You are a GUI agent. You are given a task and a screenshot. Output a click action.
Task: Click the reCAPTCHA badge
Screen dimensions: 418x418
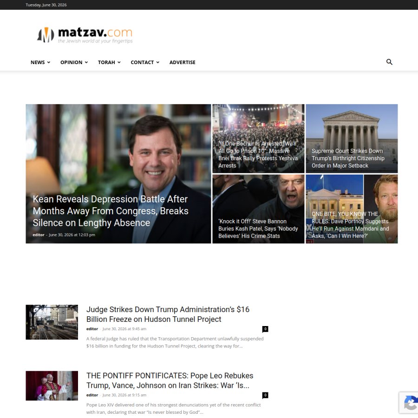[409, 403]
